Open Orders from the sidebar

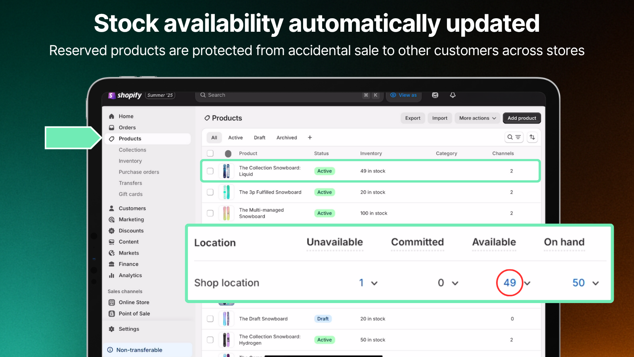pos(127,127)
